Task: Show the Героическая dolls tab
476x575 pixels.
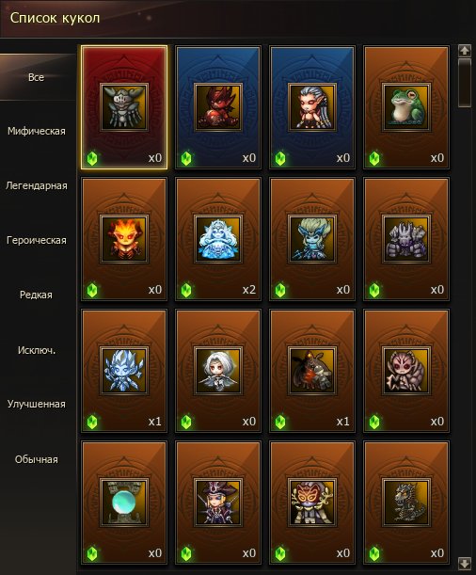Action: click(x=37, y=240)
